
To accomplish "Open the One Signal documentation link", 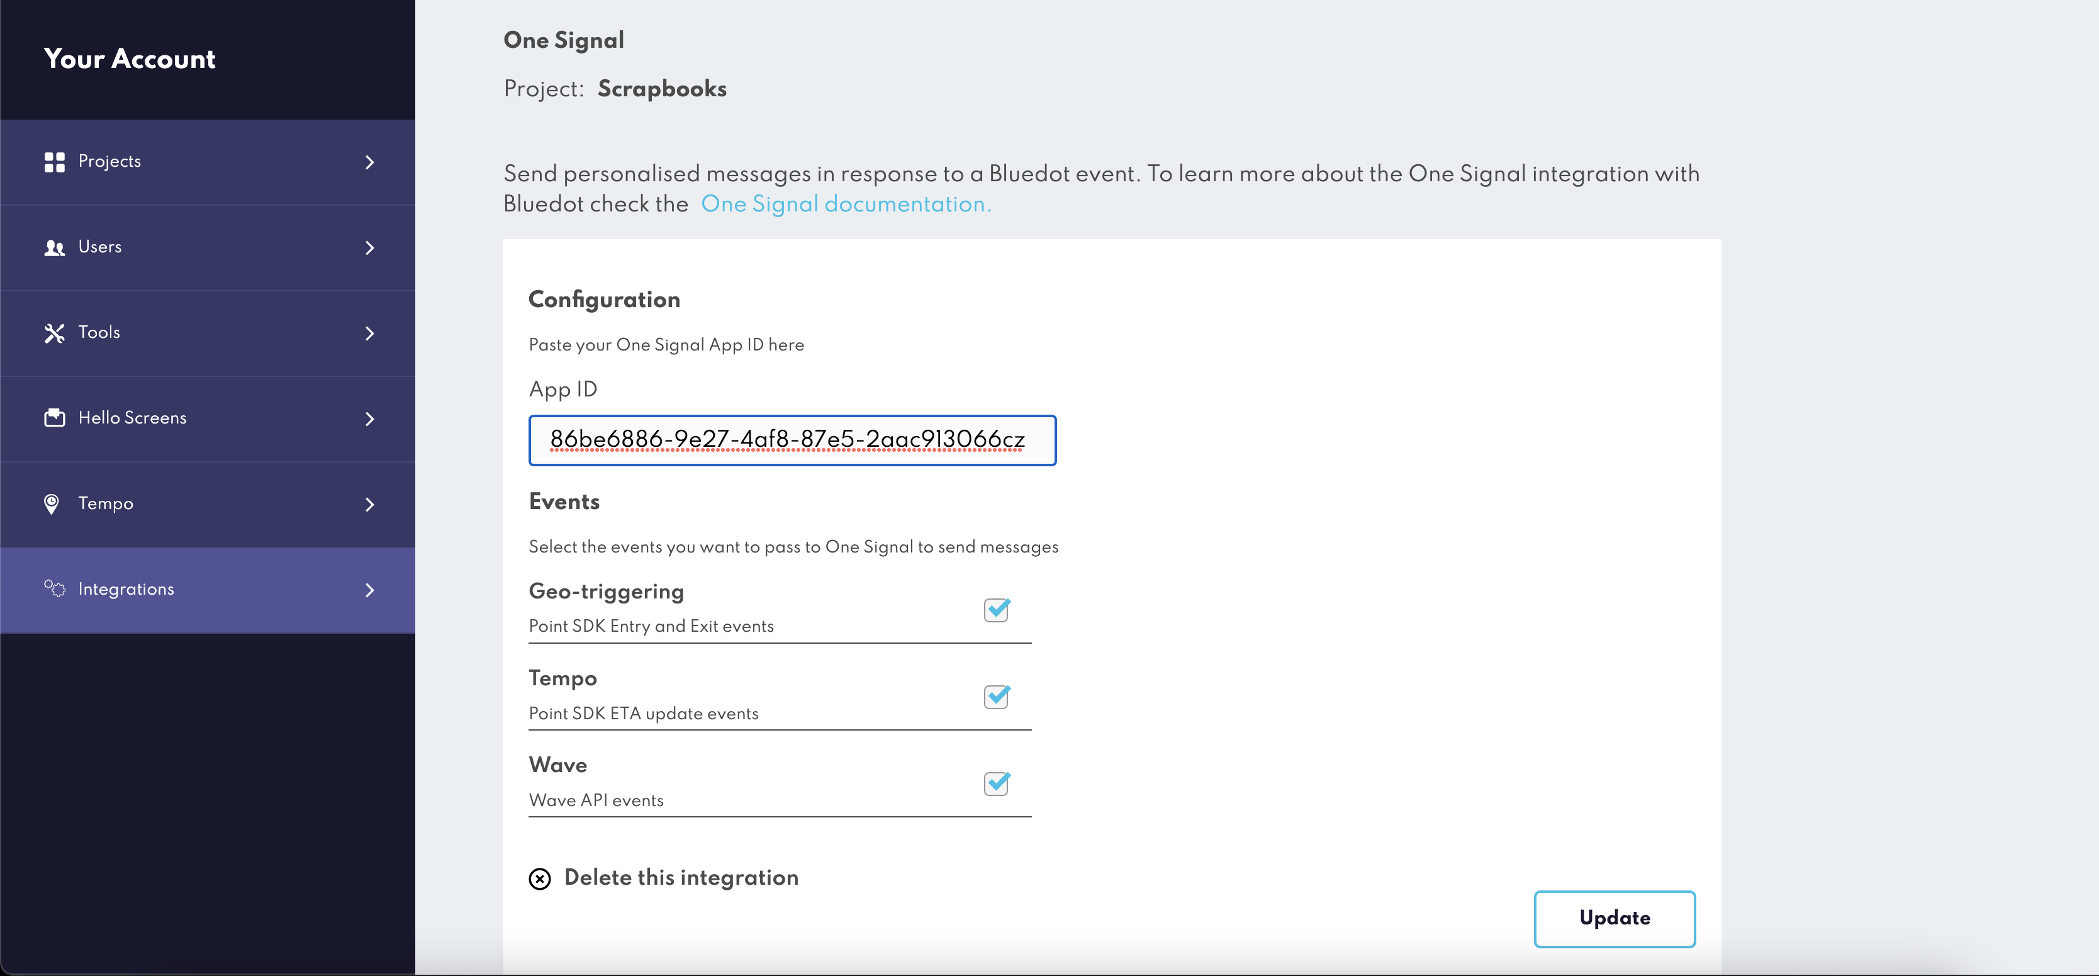I will click(x=846, y=204).
